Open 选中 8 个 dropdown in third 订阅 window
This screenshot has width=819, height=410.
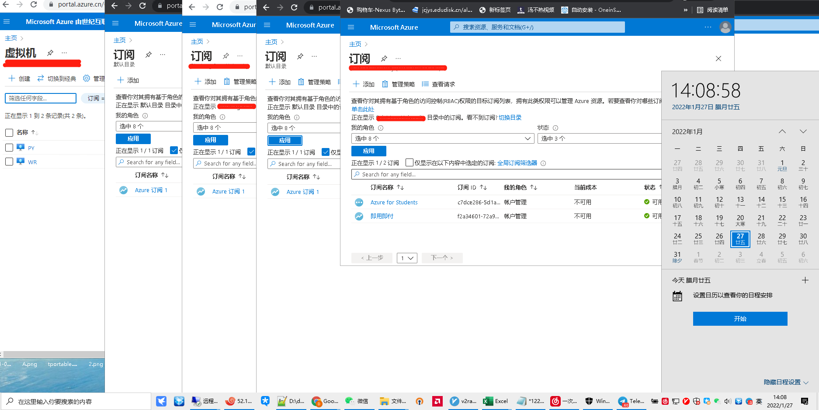(x=225, y=127)
